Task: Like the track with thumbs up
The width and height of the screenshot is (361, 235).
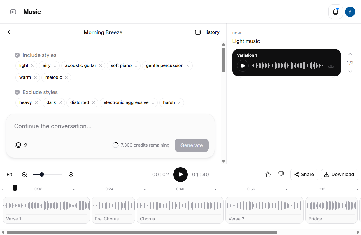Action: tap(268, 175)
